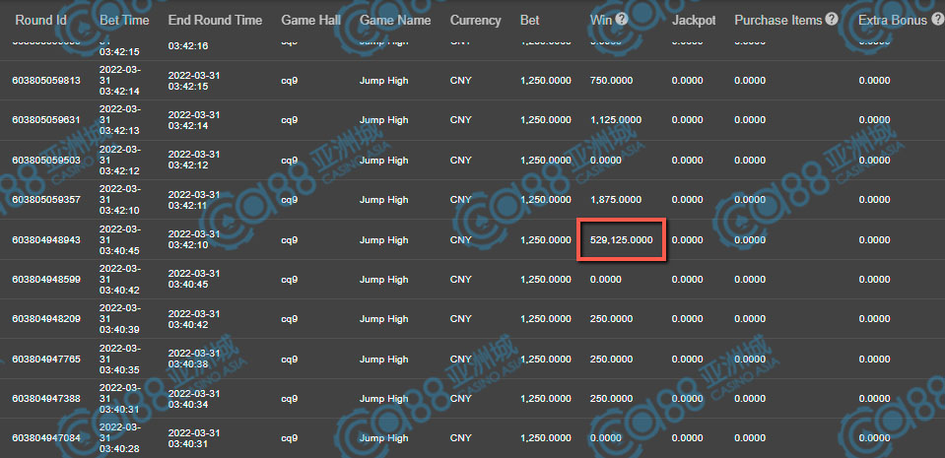Select round id 603804948943
945x458 pixels.
pos(46,240)
